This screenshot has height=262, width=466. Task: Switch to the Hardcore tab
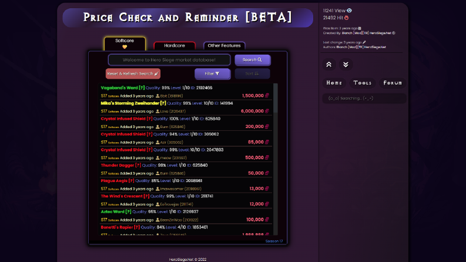coord(175,46)
